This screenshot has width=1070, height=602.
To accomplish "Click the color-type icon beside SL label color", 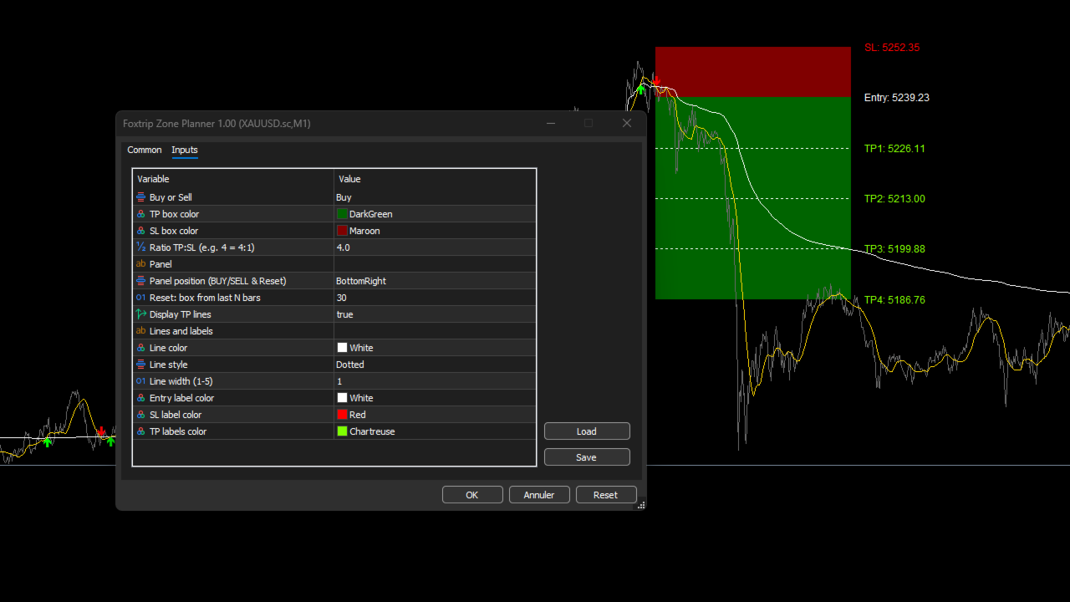I will point(140,415).
